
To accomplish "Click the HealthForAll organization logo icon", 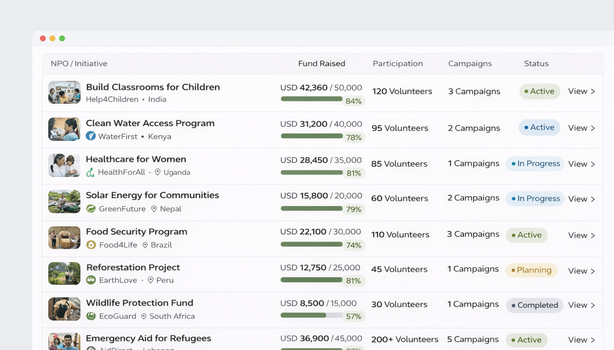I will [x=90, y=172].
